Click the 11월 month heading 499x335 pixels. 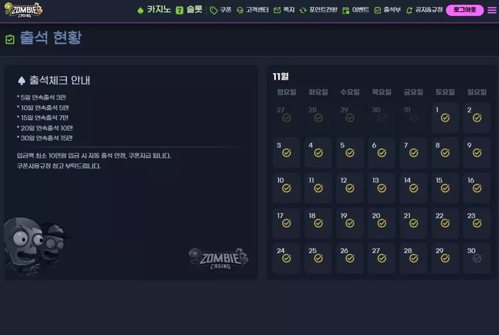[281, 77]
